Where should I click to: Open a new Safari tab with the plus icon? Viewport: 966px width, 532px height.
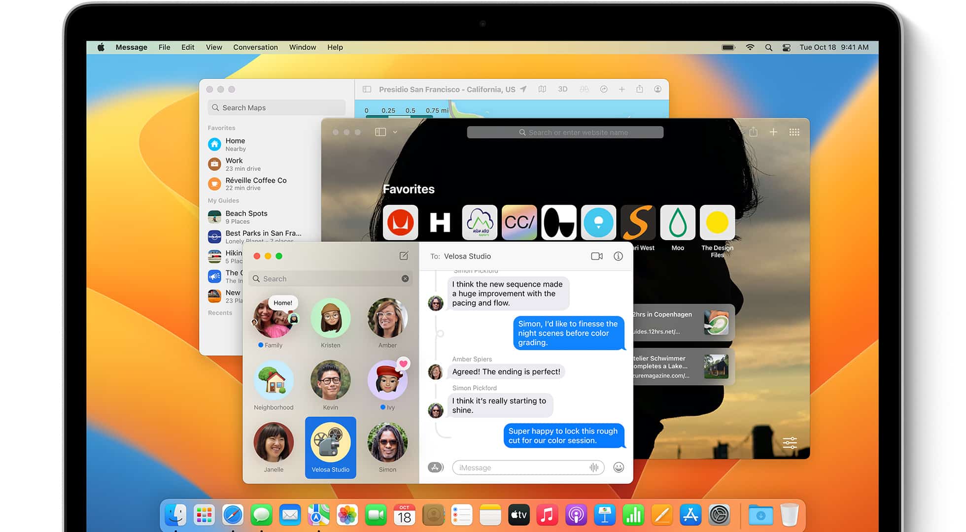[x=773, y=132]
